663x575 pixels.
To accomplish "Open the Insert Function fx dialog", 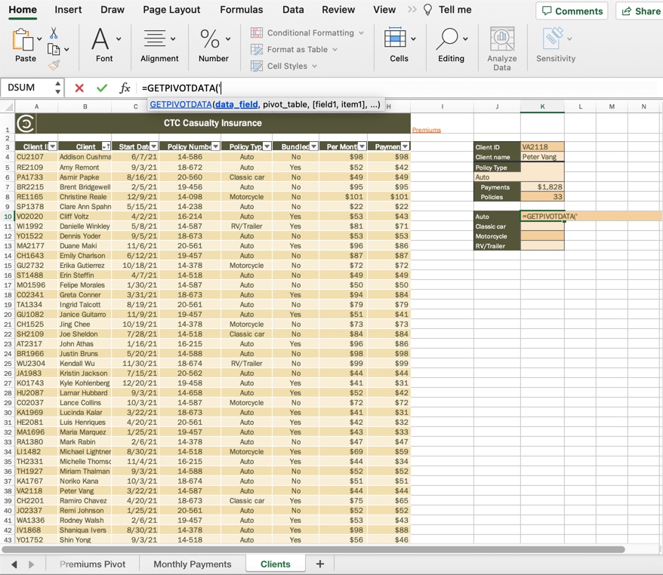I will pos(125,88).
